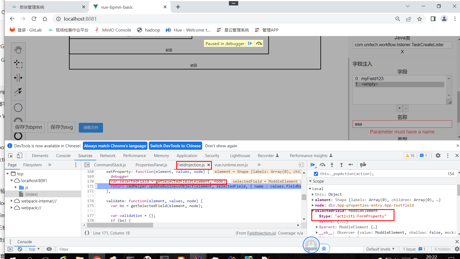Screen dimensions: 460x259
Task: Select the myField123 field entry
Action: pos(400,79)
